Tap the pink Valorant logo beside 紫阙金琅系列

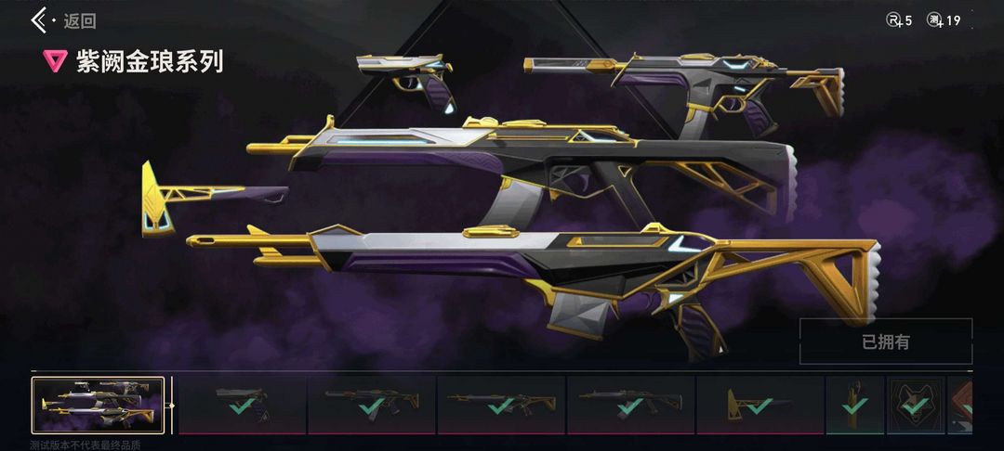55,61
